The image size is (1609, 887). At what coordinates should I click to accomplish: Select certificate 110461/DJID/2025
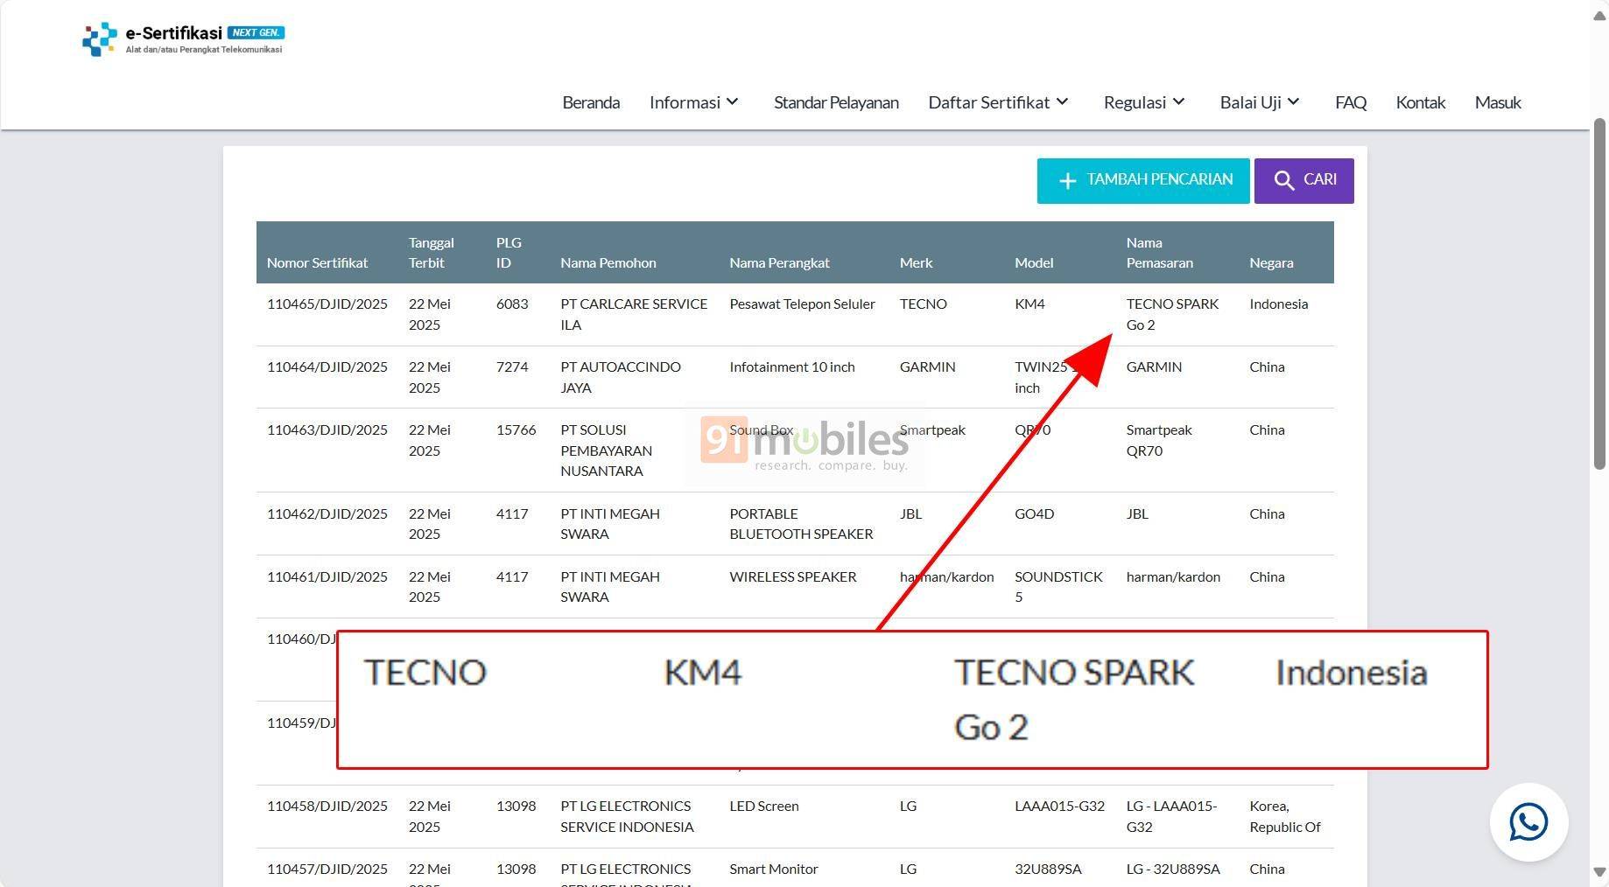[x=327, y=577]
